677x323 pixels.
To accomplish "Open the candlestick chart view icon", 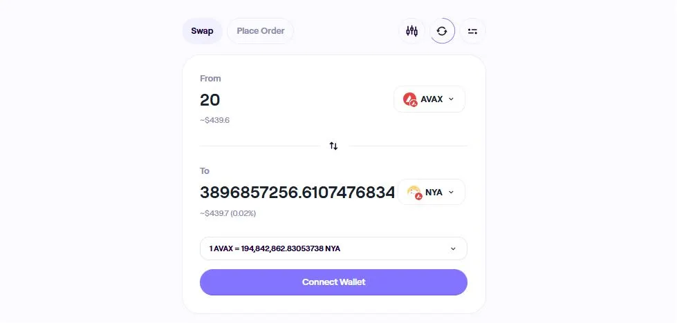I will pyautogui.click(x=412, y=31).
